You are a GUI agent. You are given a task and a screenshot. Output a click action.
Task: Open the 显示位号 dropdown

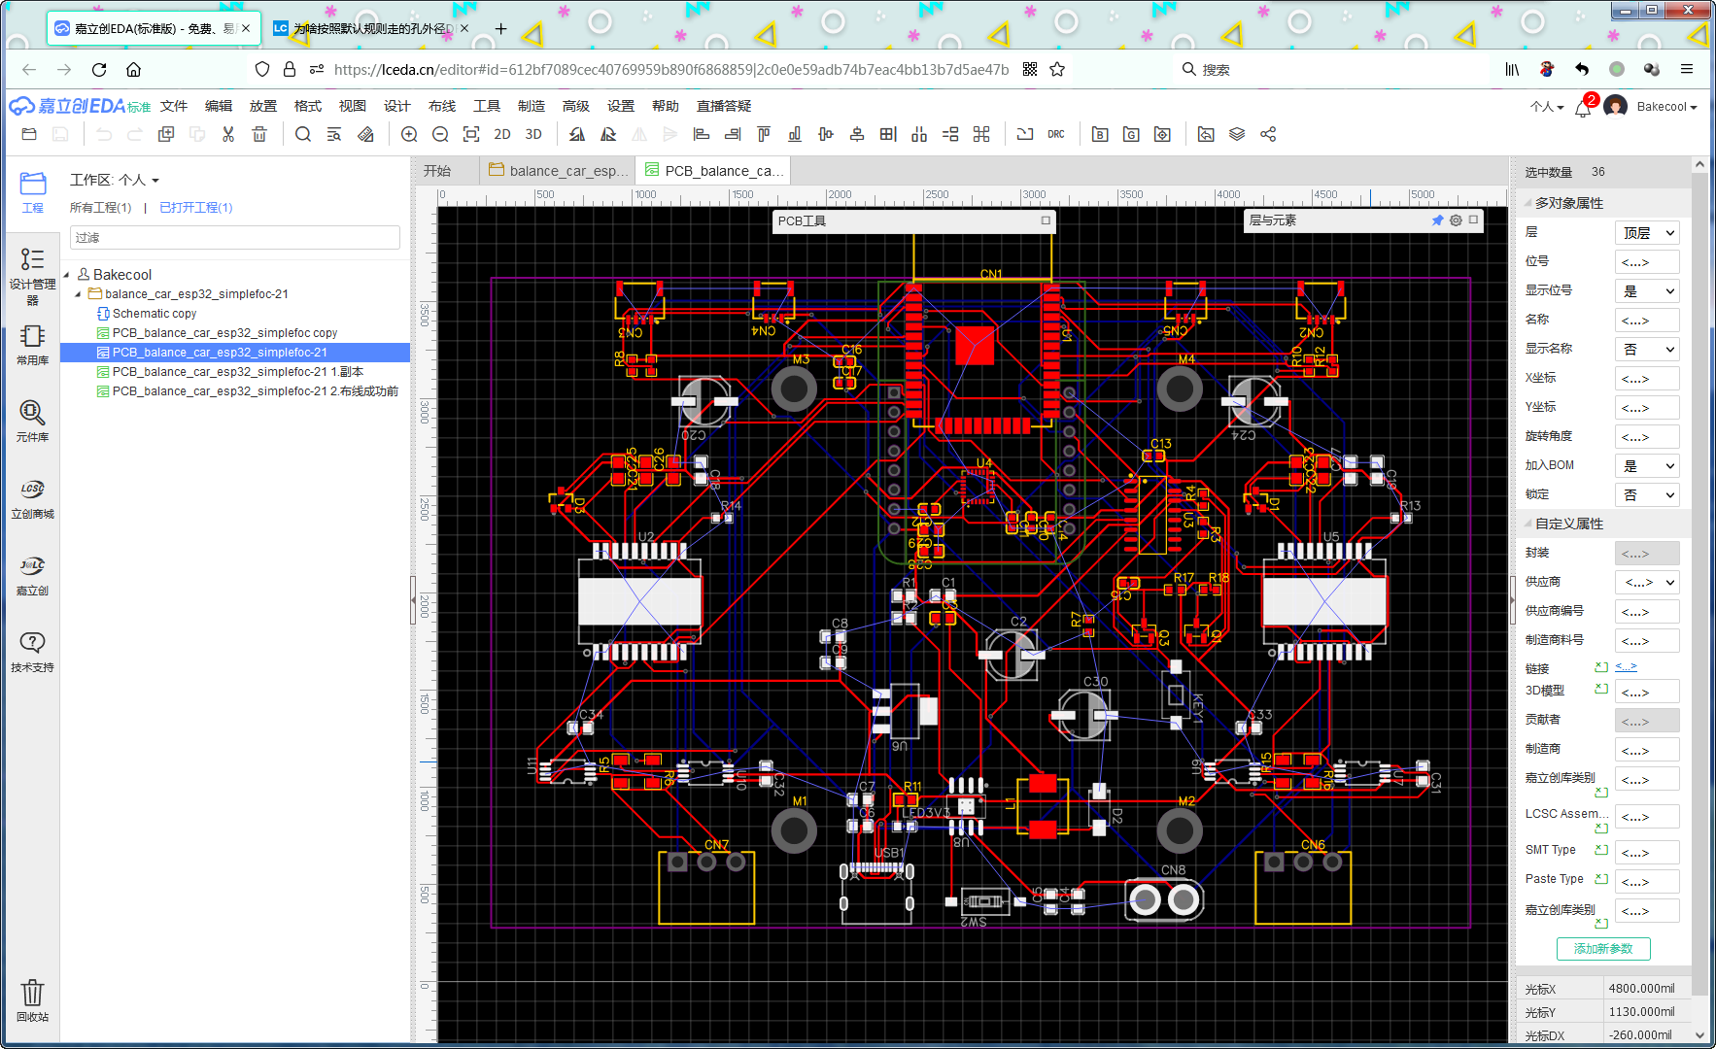click(x=1647, y=291)
